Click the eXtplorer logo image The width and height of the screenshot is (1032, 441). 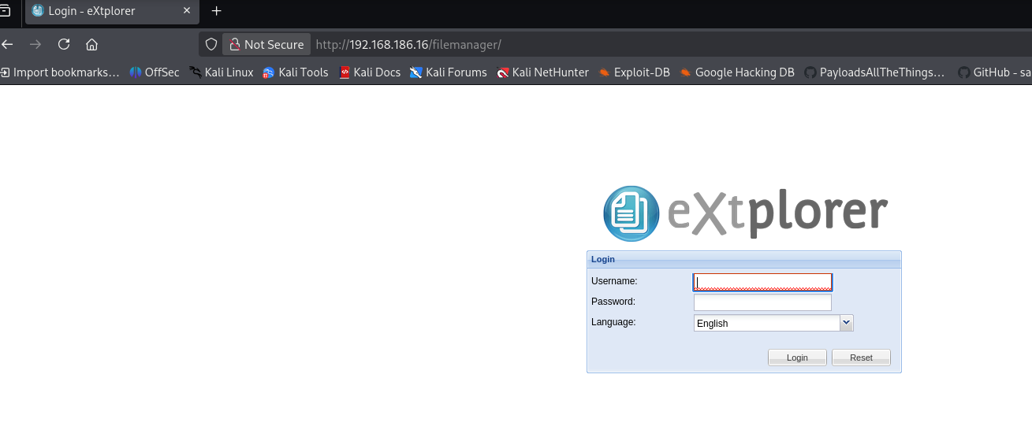pos(745,213)
